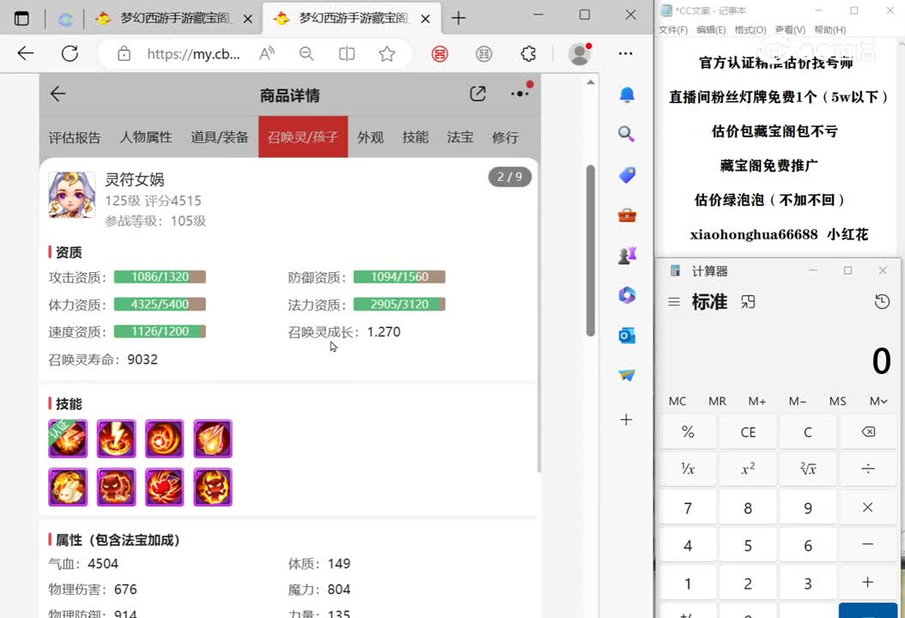
Task: Go back in the browser
Action: pyautogui.click(x=26, y=54)
